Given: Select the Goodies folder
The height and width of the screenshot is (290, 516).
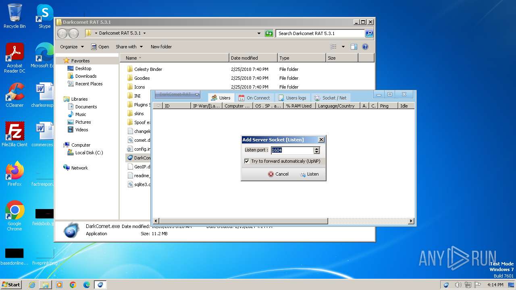Looking at the screenshot, I should (138, 78).
